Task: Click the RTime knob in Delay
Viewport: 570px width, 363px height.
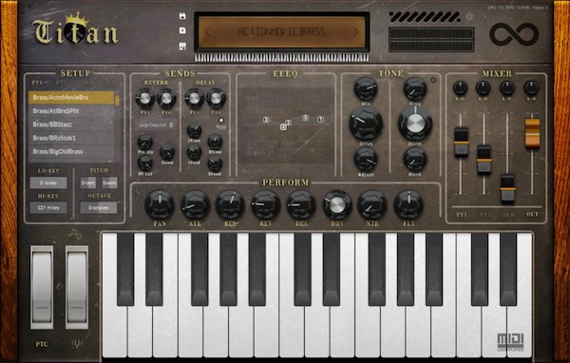Action: pos(215,142)
